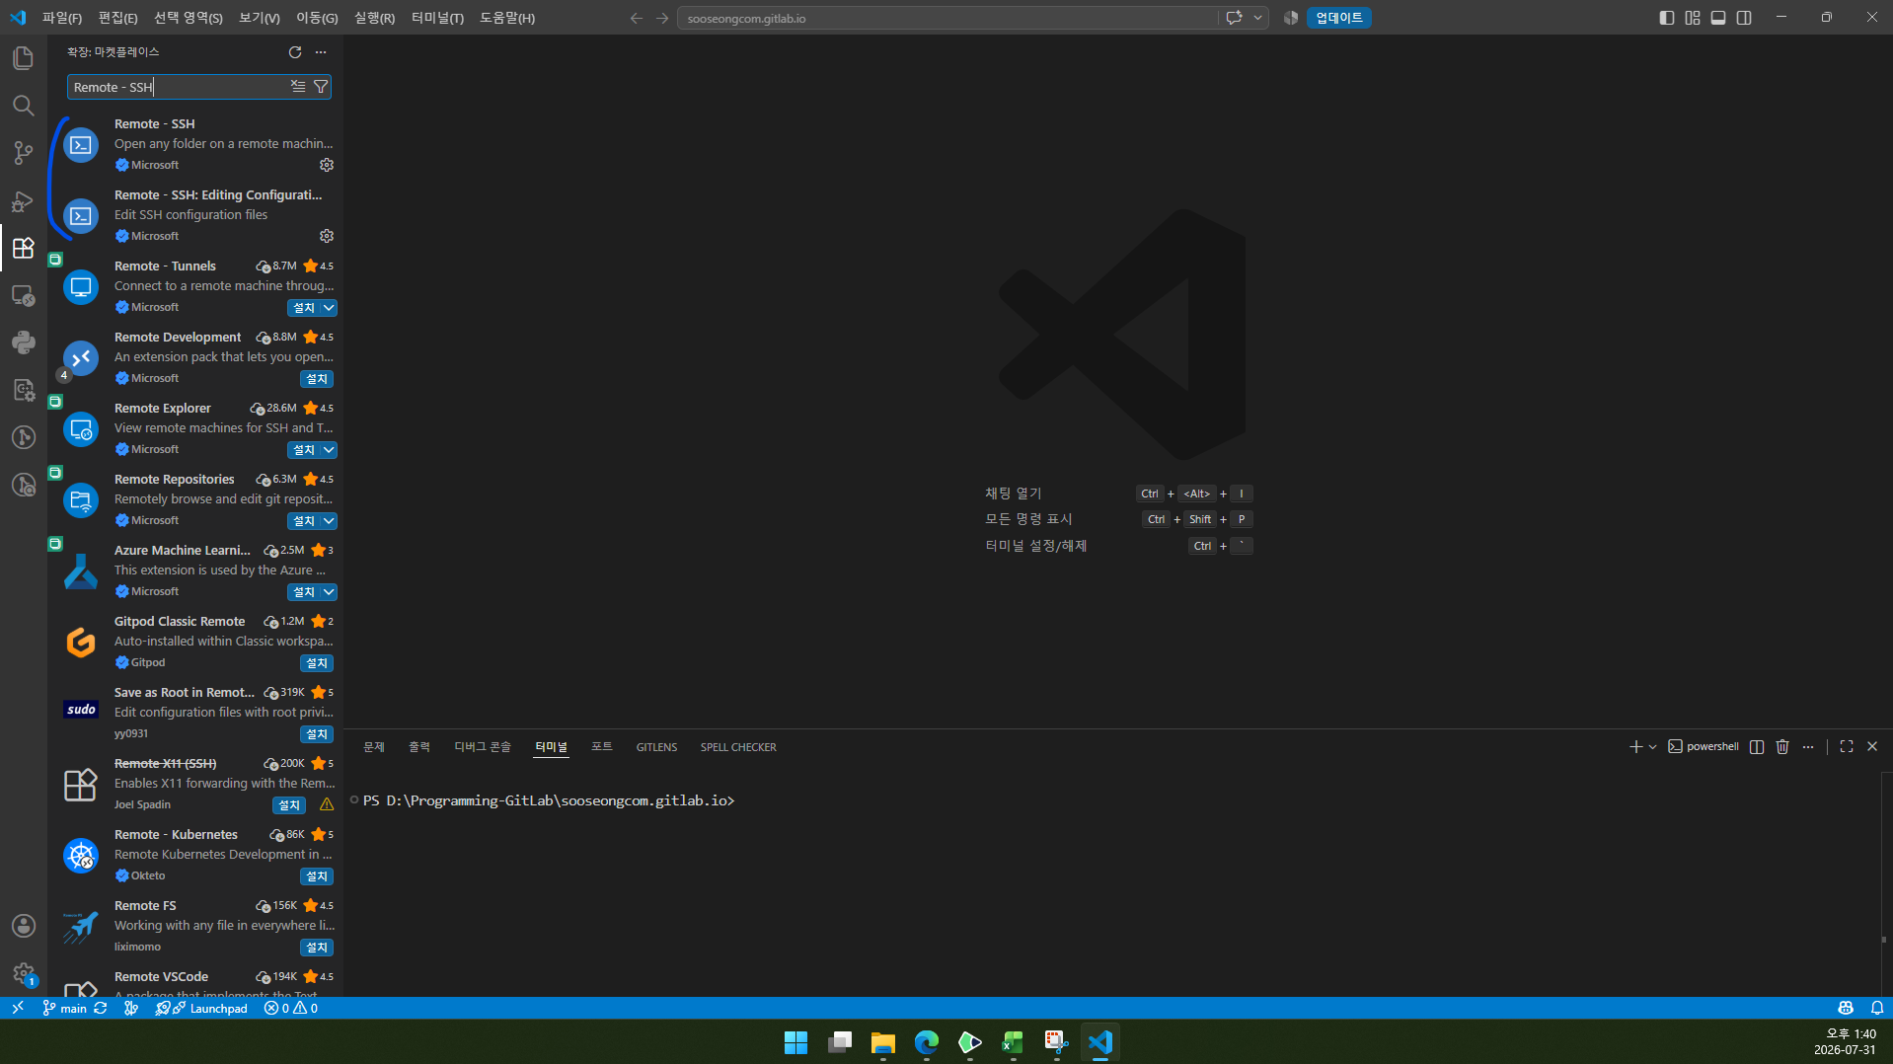Open Run and Debug view
Image resolution: width=1893 pixels, height=1064 pixels.
[24, 200]
